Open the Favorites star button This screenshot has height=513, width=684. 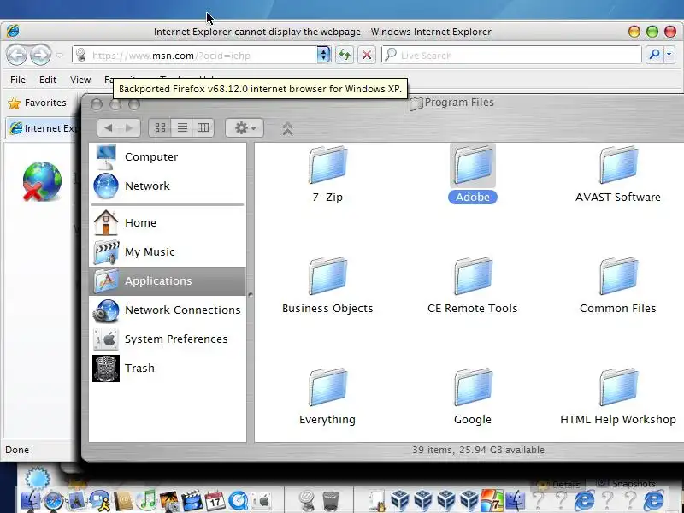click(x=37, y=103)
